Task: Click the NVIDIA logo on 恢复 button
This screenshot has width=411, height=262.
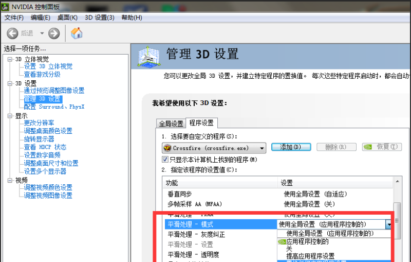Action: pyautogui.click(x=367, y=147)
